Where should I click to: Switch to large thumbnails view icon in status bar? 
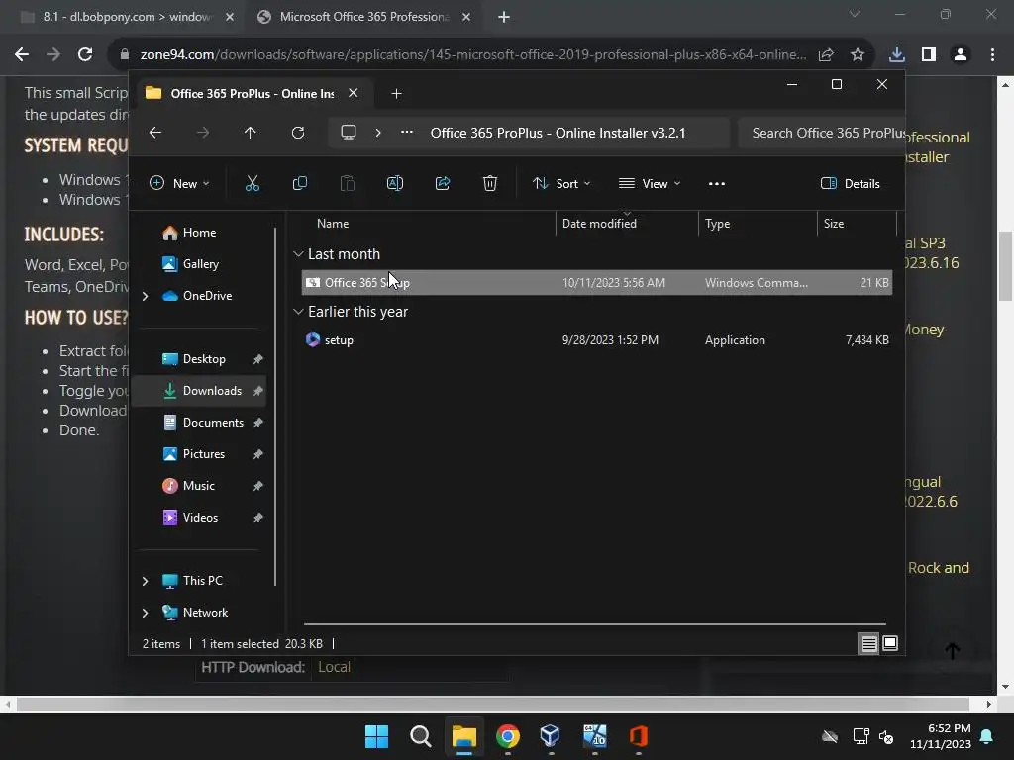890,643
